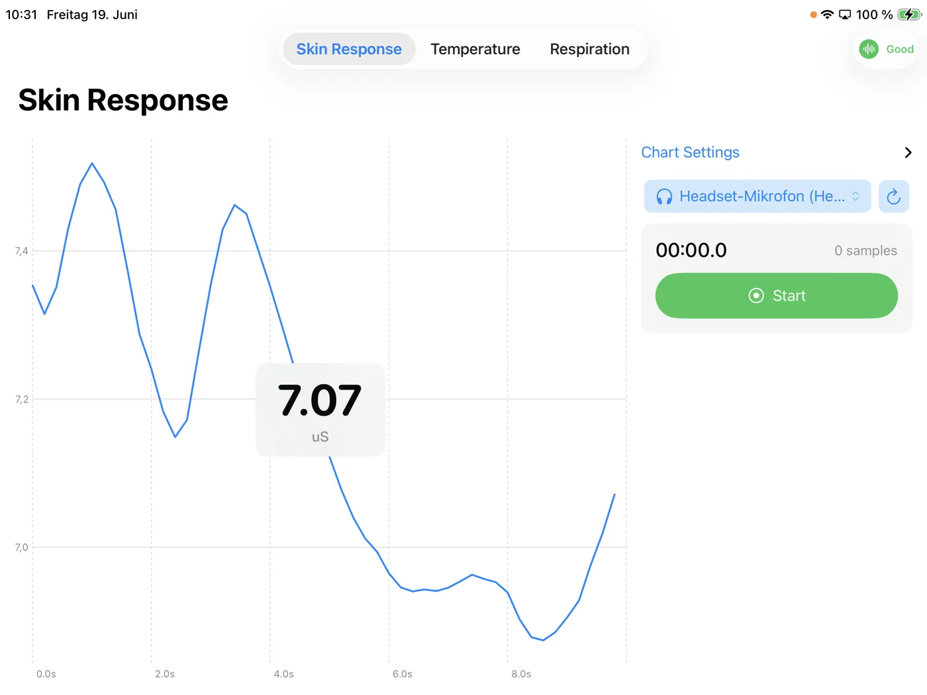Click the headphones icon in the device selector
927x695 pixels.
tap(664, 197)
